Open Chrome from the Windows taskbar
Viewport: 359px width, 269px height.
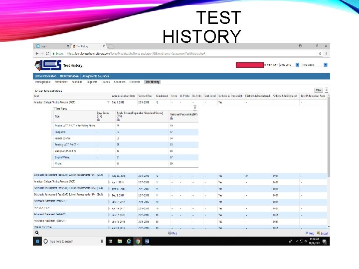click(x=138, y=241)
